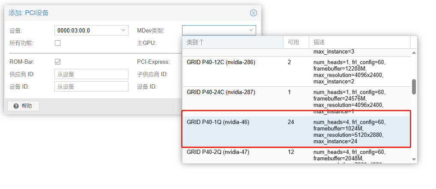Uncheck the ROM-Bar checkbox
Viewport: 436px width, 189px height.
(x=58, y=62)
